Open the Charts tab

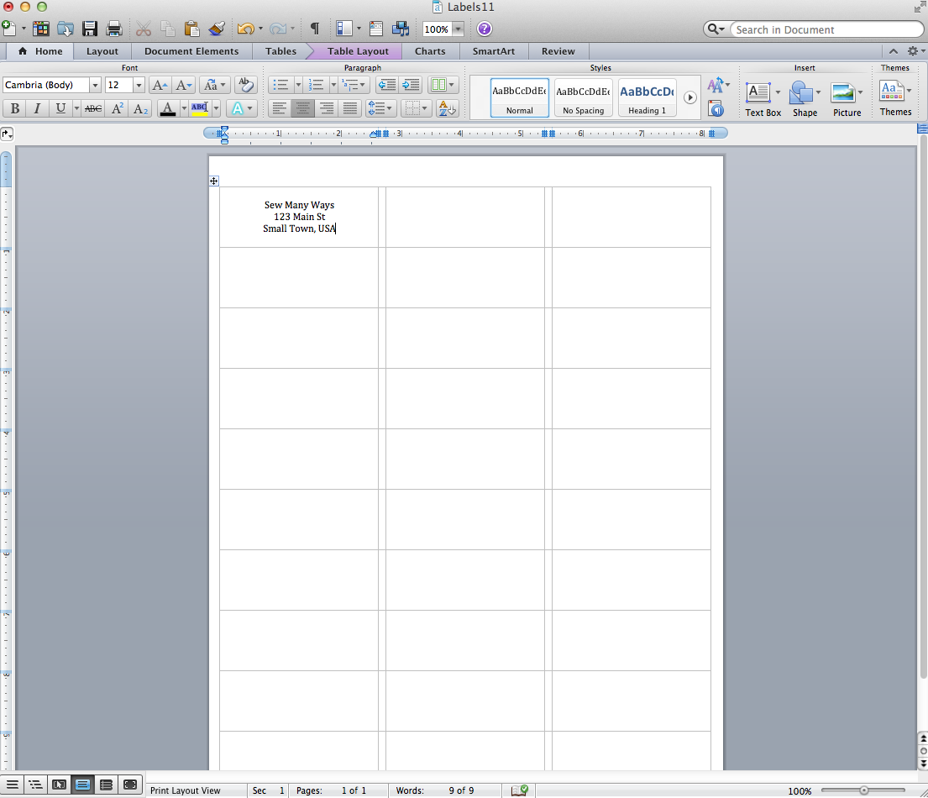click(430, 51)
